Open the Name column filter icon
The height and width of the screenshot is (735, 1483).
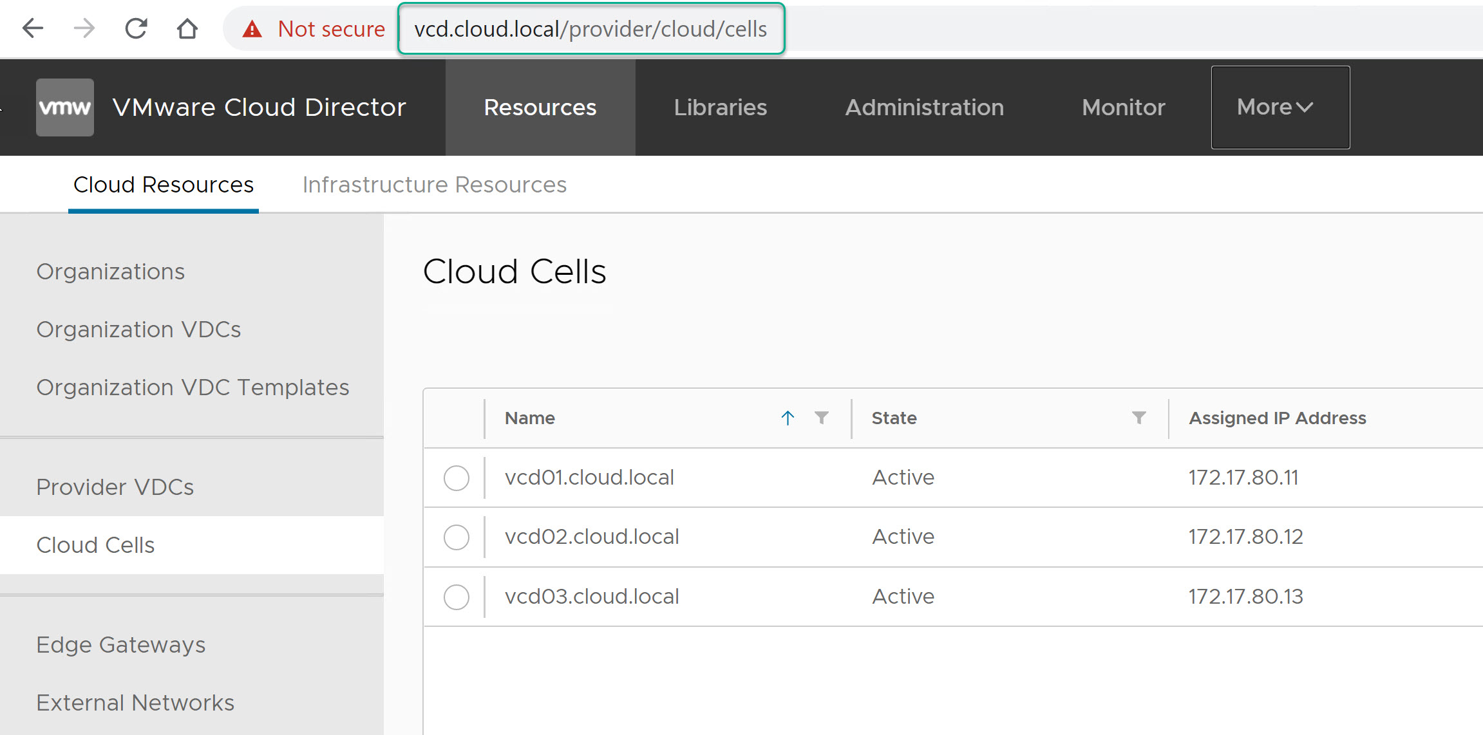coord(822,418)
